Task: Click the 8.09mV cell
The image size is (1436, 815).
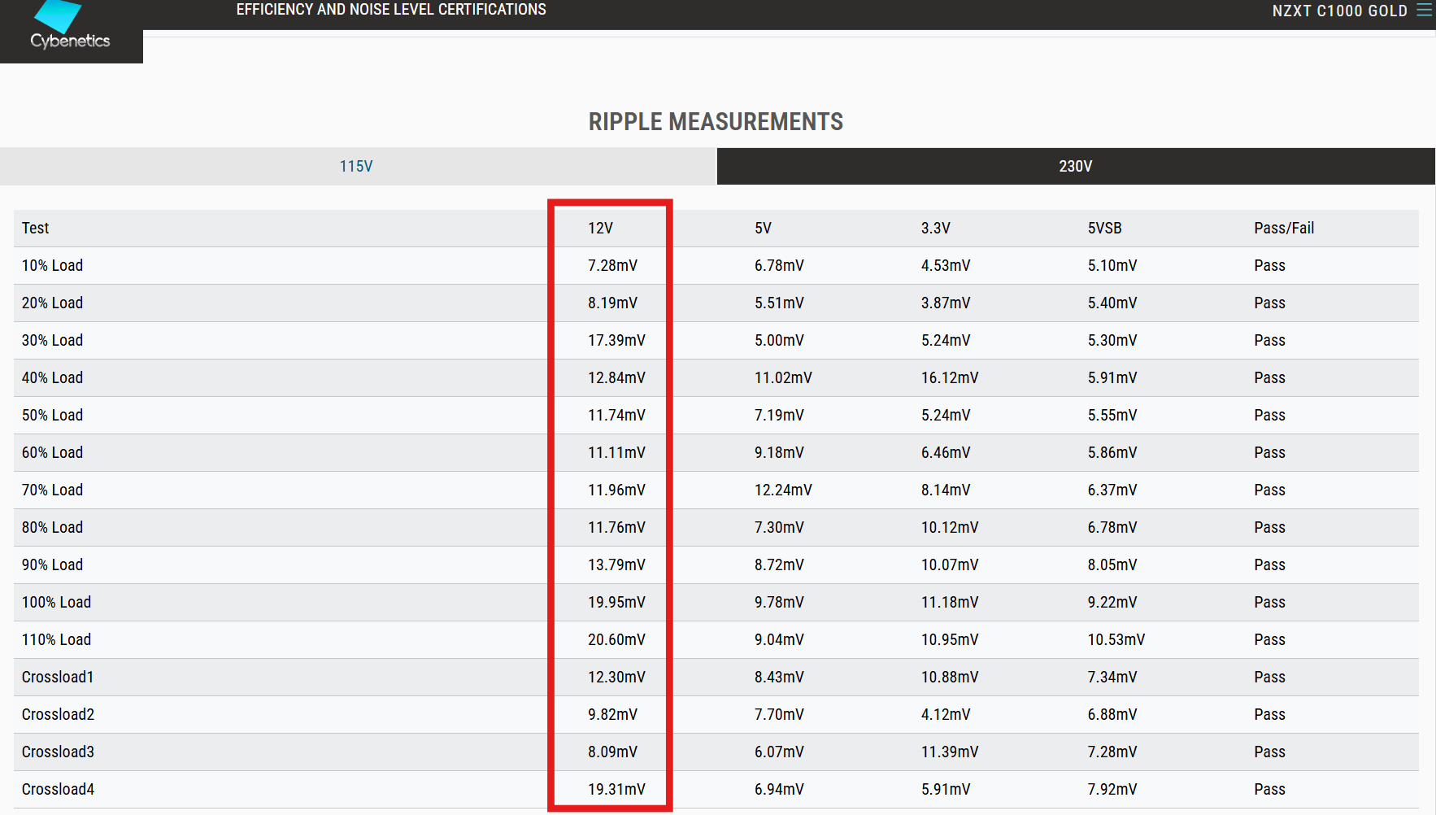Action: pos(612,752)
